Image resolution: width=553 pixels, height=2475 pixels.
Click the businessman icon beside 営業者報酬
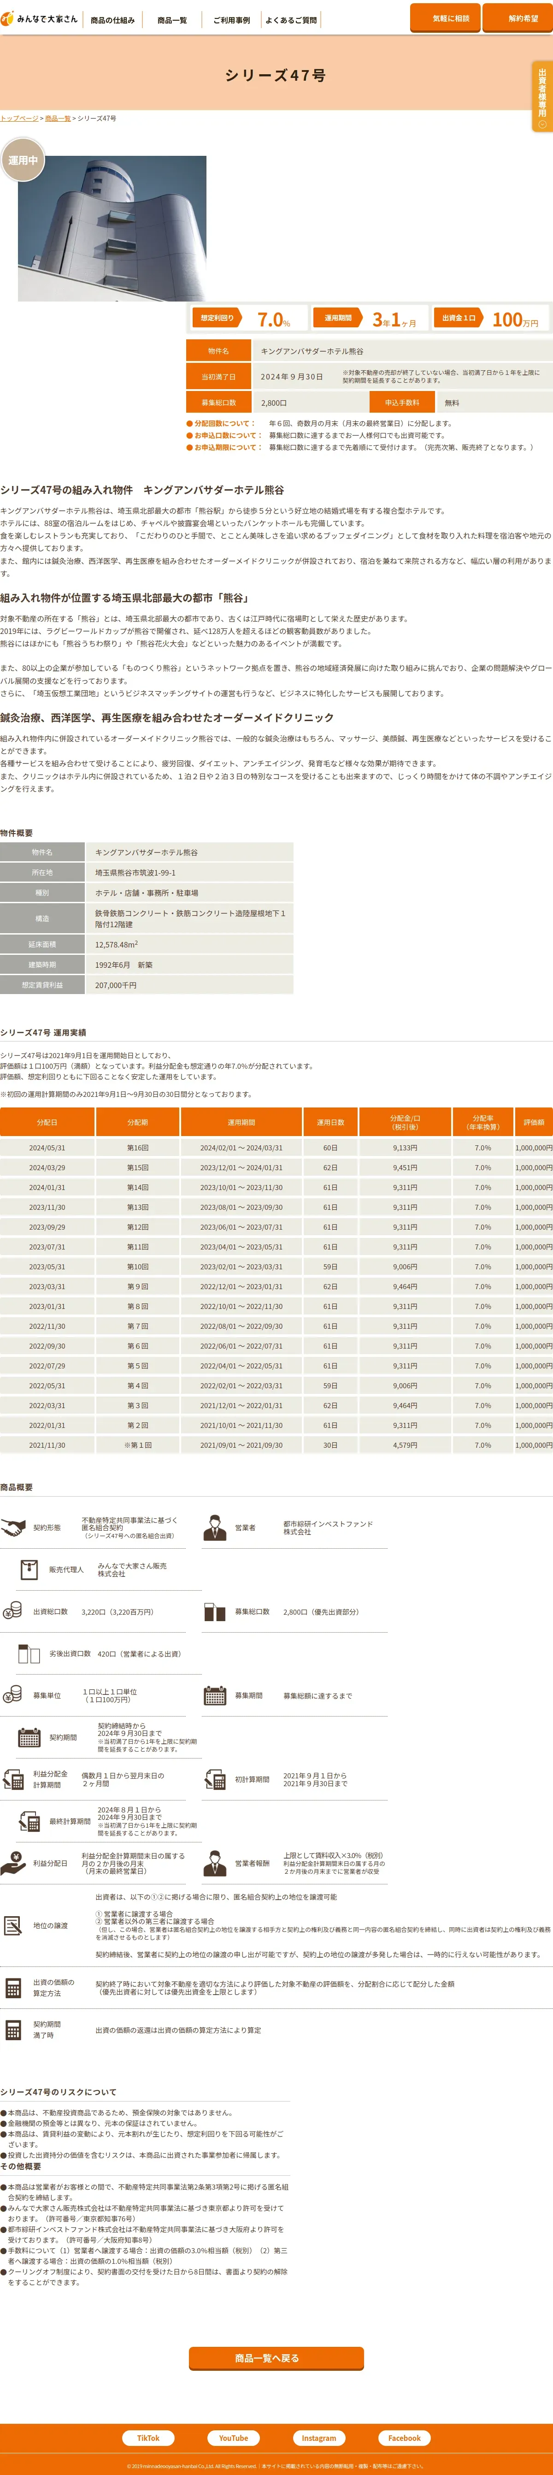point(214,1863)
